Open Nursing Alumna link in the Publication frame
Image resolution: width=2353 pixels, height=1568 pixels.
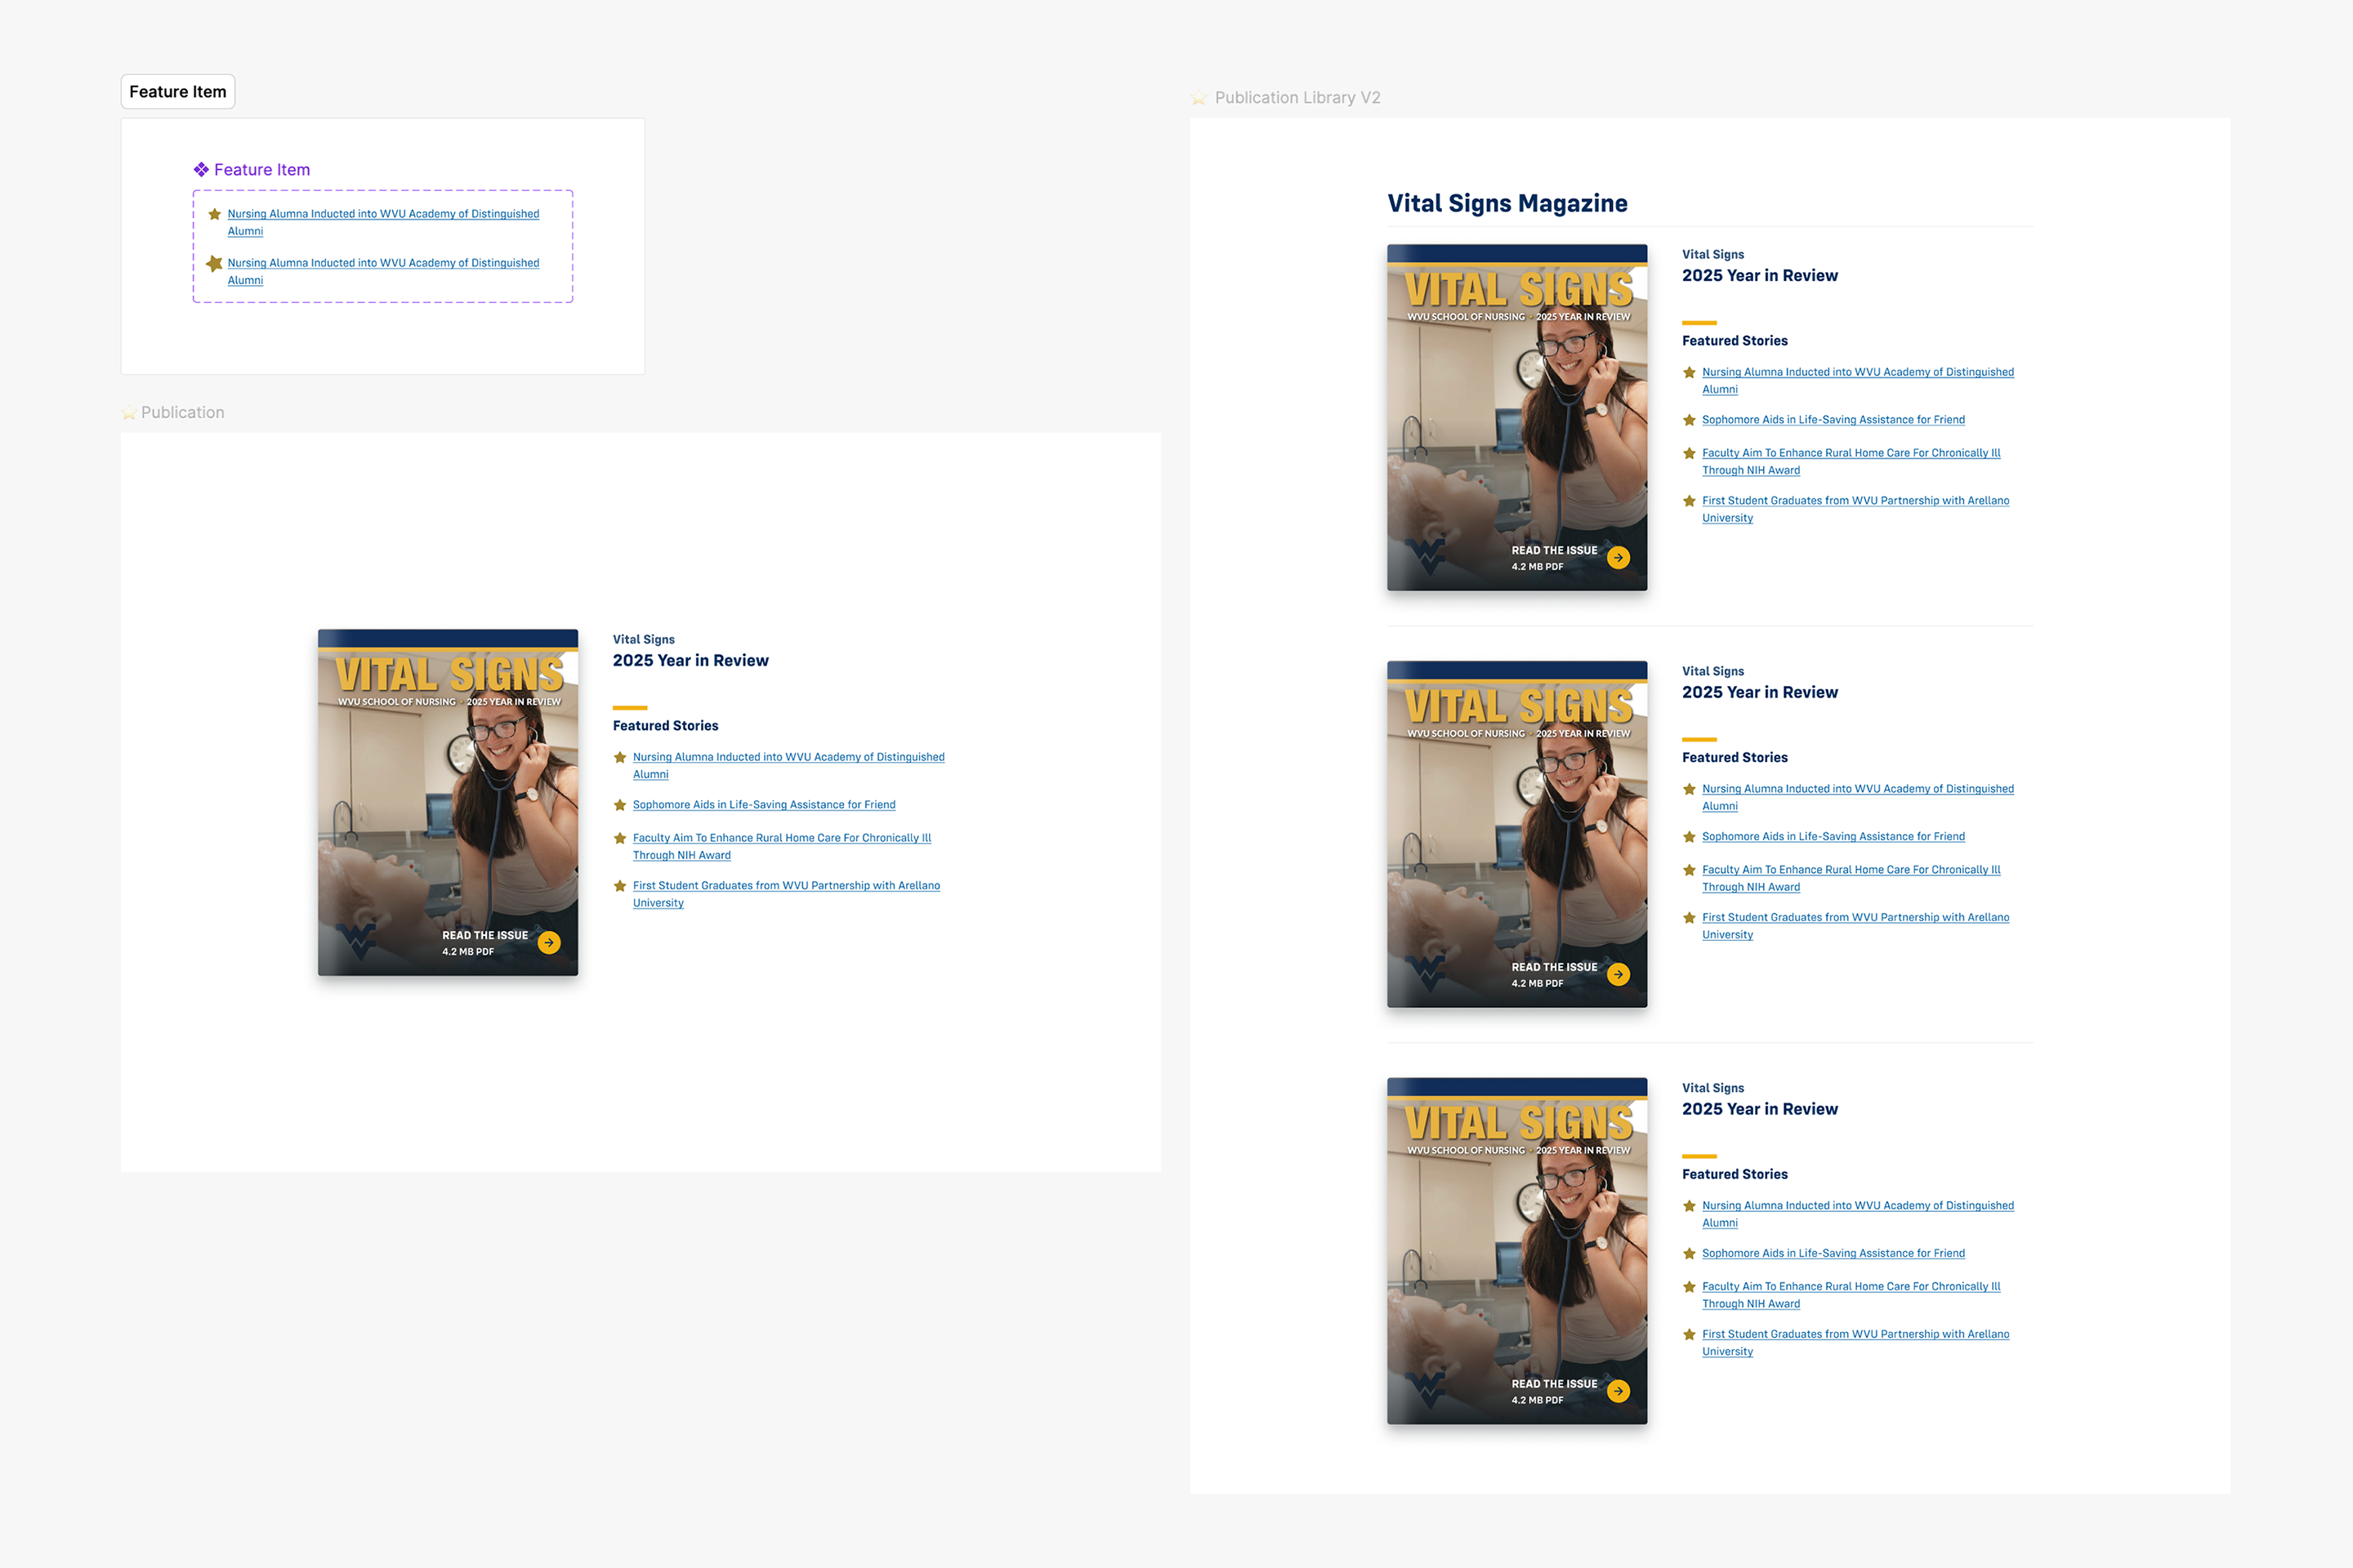[788, 765]
